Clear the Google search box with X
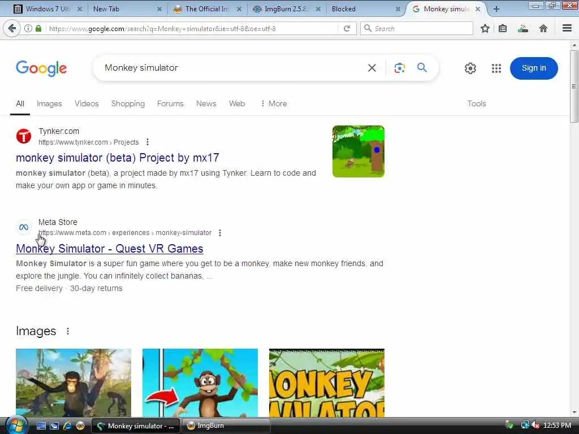This screenshot has height=434, width=579. click(372, 68)
